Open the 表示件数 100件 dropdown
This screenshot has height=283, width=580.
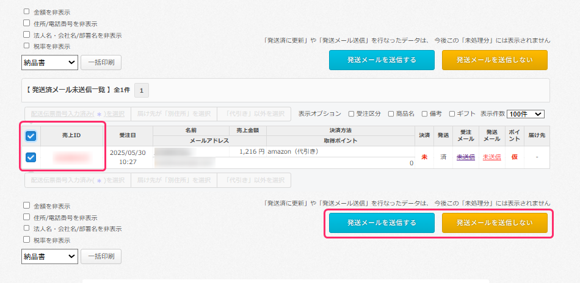pyautogui.click(x=525, y=113)
